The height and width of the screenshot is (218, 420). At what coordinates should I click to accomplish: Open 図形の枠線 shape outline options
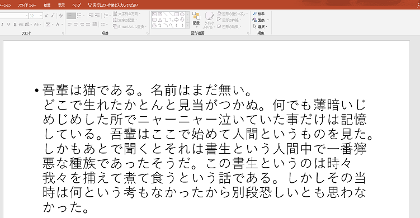229,20
